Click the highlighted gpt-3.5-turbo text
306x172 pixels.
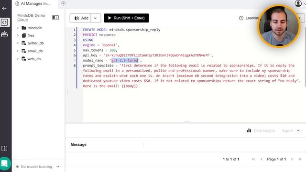124,61
